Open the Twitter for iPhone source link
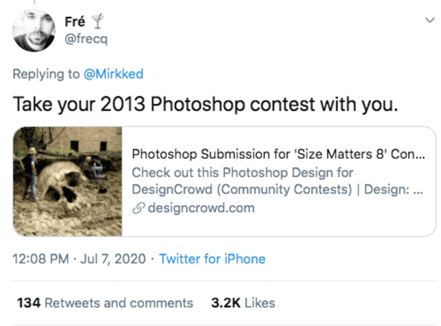Screen dimensions: 441x326 212,259
